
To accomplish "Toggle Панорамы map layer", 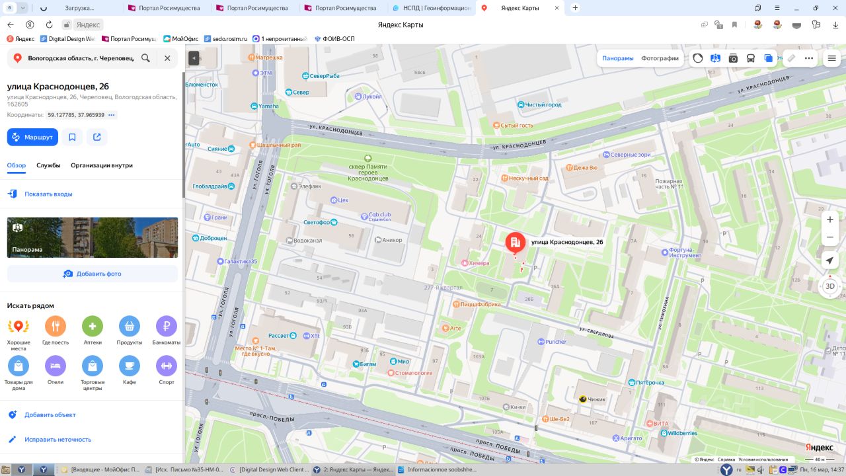I will pyautogui.click(x=618, y=58).
